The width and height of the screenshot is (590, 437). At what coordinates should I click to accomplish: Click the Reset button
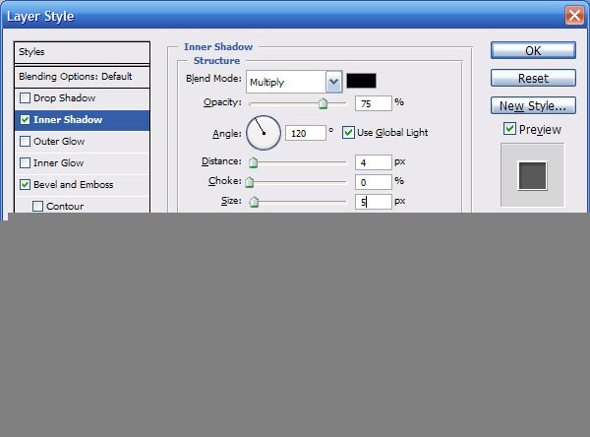(533, 78)
